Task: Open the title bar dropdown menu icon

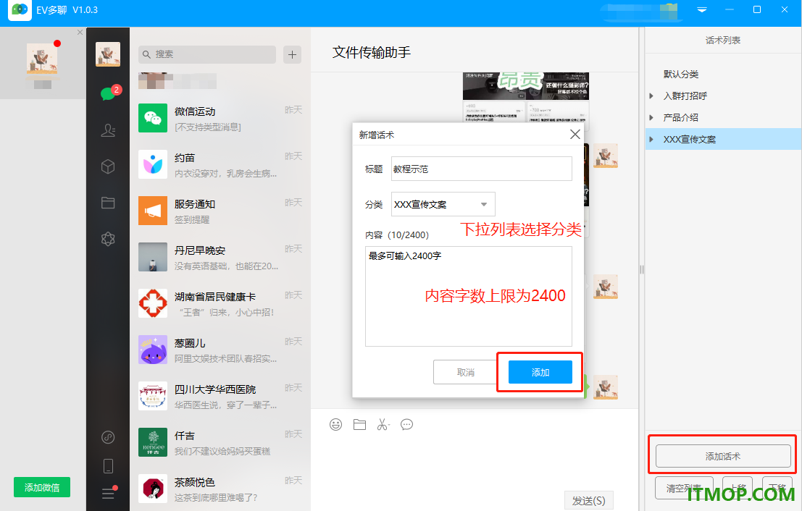Action: tap(702, 9)
